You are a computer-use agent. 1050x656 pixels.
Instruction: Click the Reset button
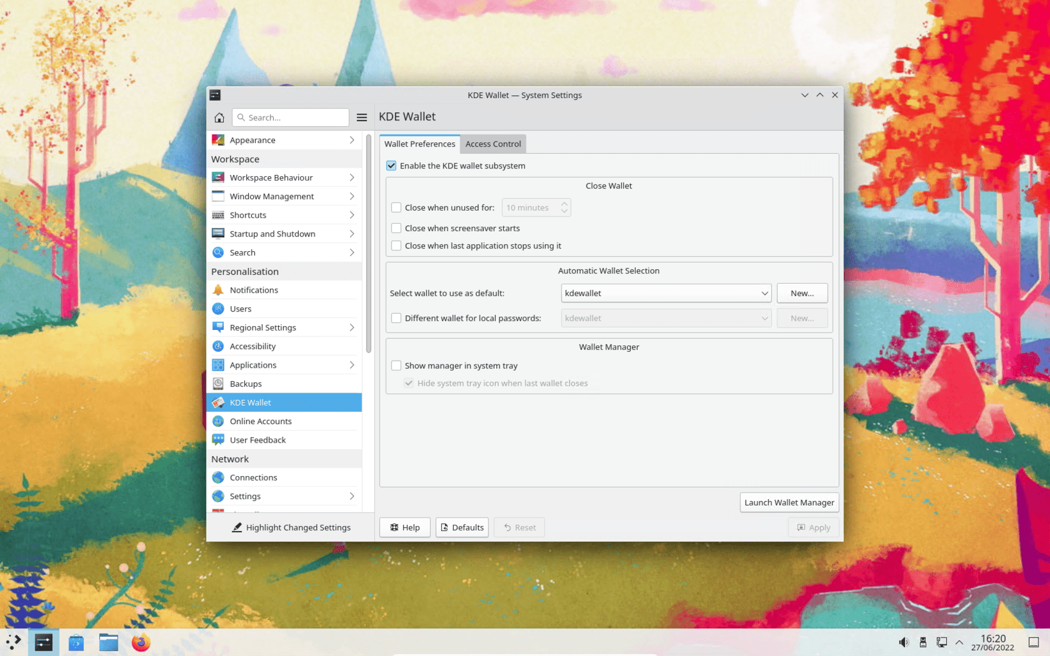point(519,527)
